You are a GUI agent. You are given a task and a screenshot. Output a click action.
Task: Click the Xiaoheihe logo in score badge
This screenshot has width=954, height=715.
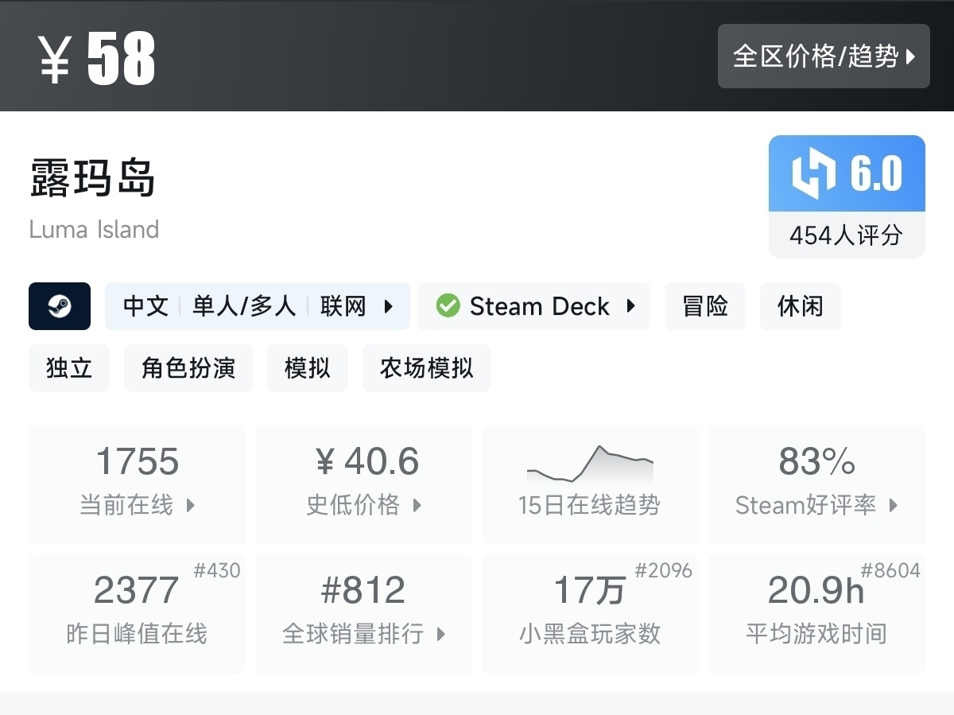(x=813, y=174)
